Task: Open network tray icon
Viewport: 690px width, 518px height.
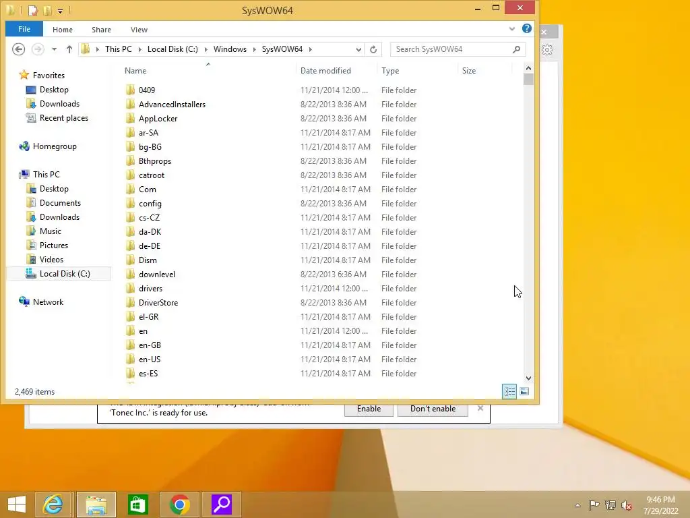Action: pyautogui.click(x=610, y=505)
